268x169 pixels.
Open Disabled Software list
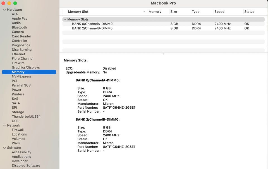(26, 165)
